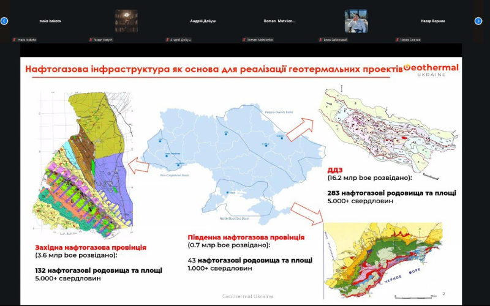The image size is (490, 306).
Task: Select maks bakota participant tile
Action: coord(49,21)
